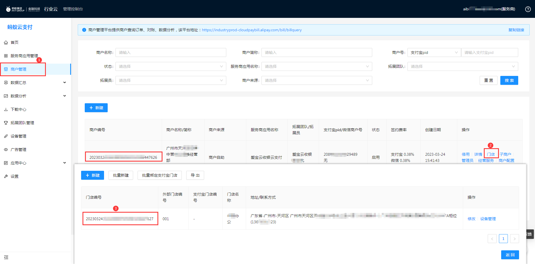Click 修改 in store row
This screenshot has height=264, width=535.
click(x=472, y=219)
